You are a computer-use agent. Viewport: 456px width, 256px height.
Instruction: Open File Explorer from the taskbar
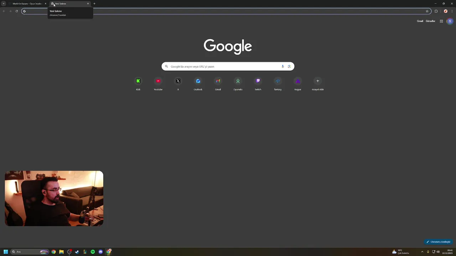[61, 252]
